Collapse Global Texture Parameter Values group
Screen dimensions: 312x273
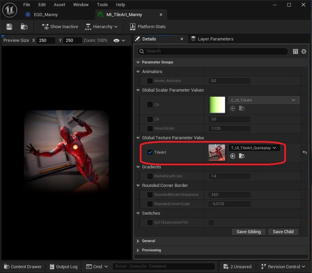[x=138, y=138]
